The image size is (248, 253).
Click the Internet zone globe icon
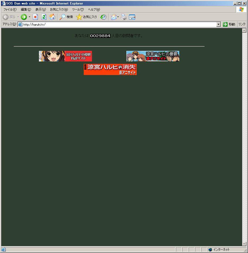[210, 250]
